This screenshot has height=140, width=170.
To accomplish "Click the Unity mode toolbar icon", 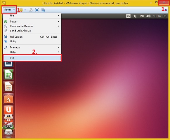I will click(43, 10).
